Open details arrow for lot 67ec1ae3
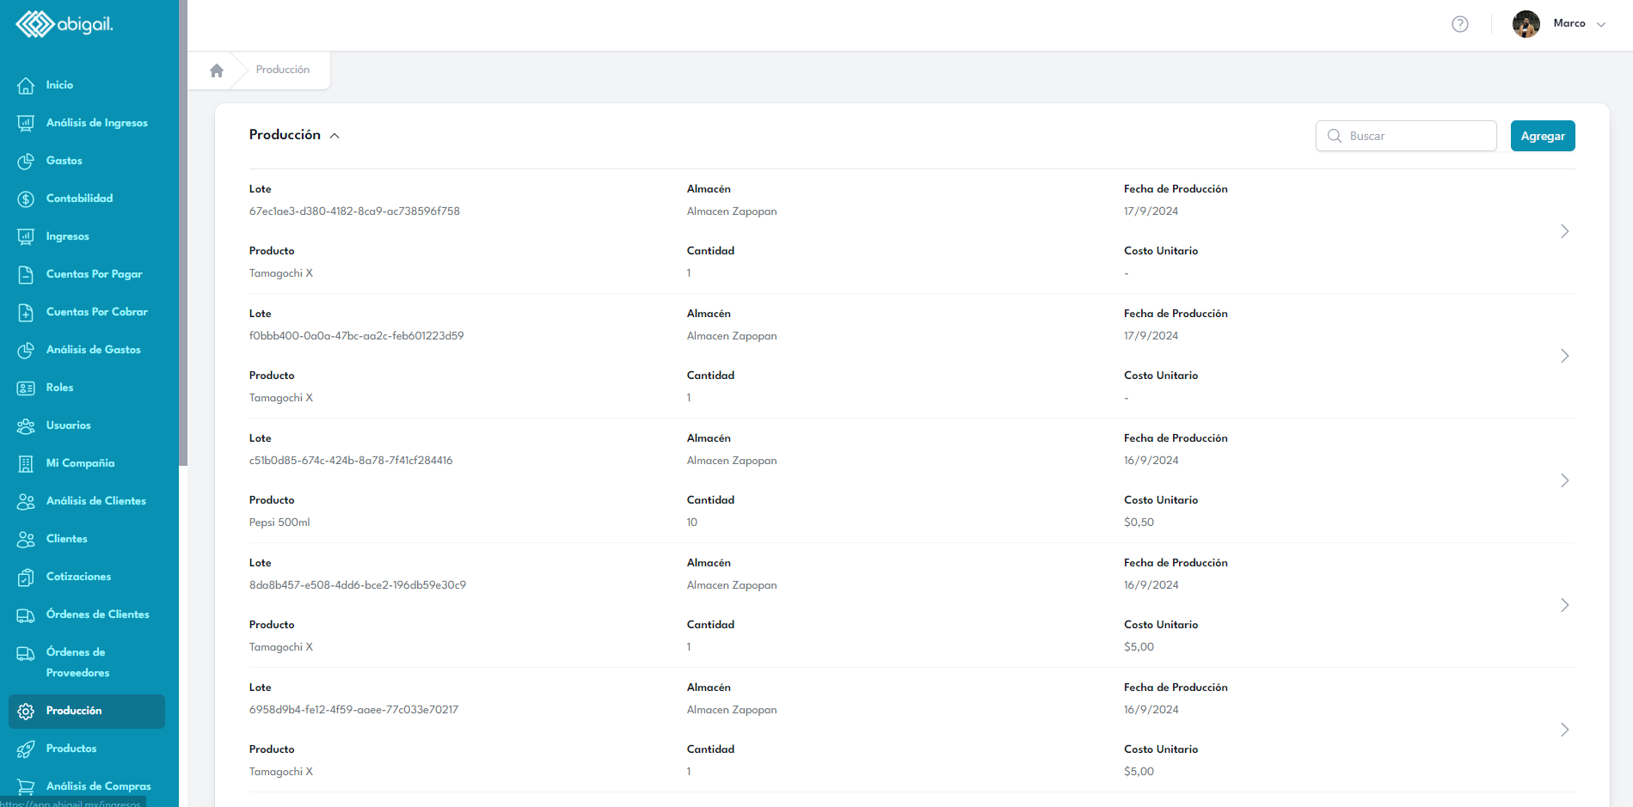The image size is (1633, 807). (1564, 231)
